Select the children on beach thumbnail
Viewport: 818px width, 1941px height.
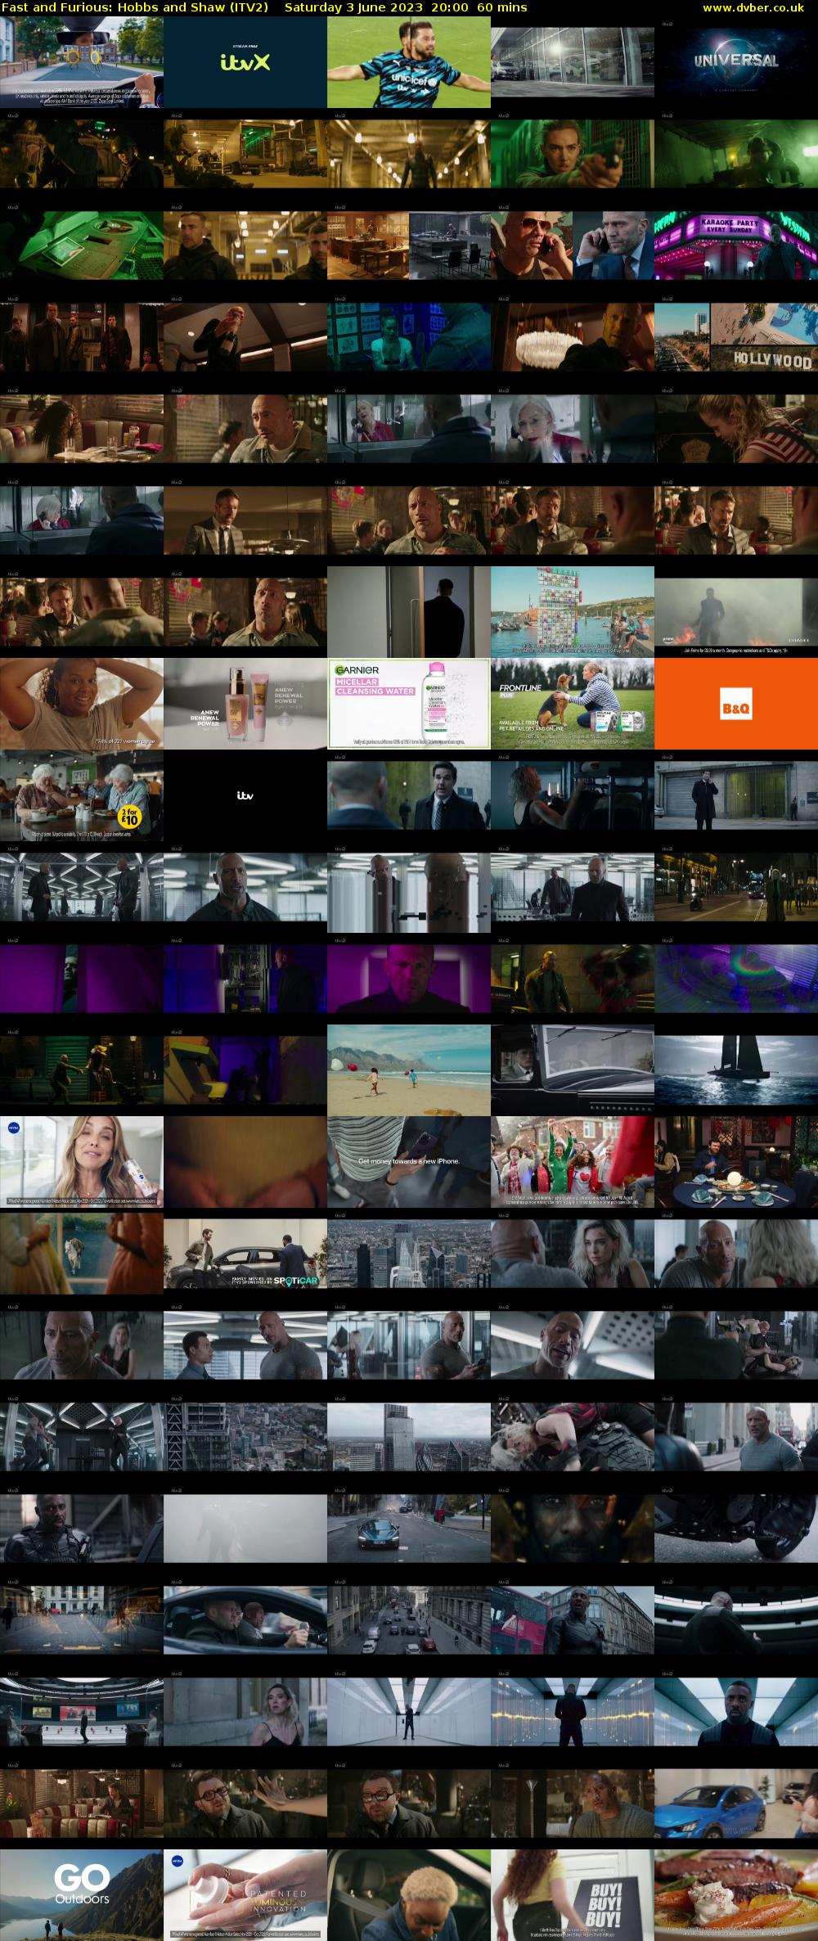(409, 1070)
